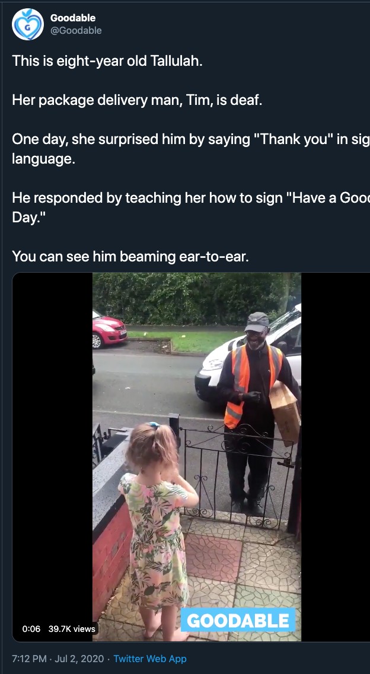Viewport: 370px width, 674px height.
Task: Click the right black bar of video
Action: 336,457
